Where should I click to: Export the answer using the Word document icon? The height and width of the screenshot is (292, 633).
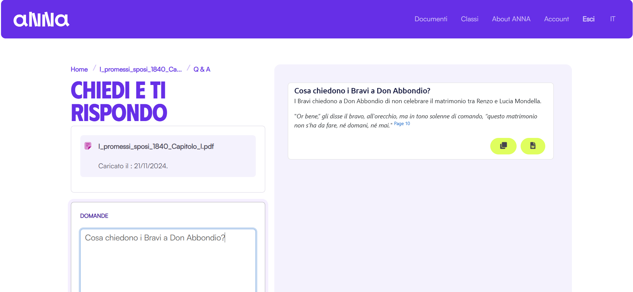(532, 146)
